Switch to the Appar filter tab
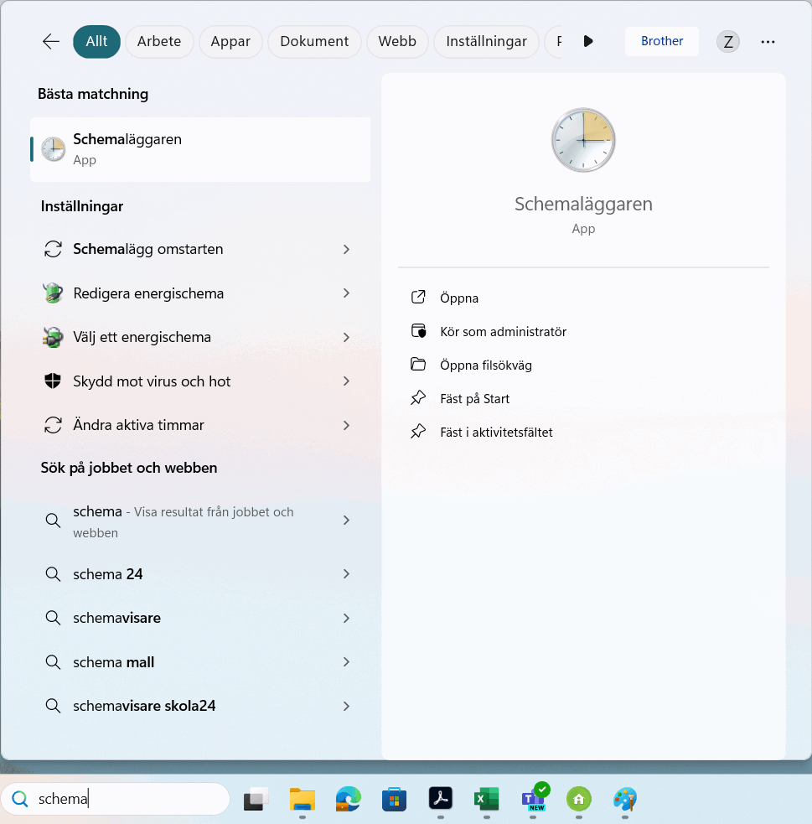 click(x=230, y=42)
